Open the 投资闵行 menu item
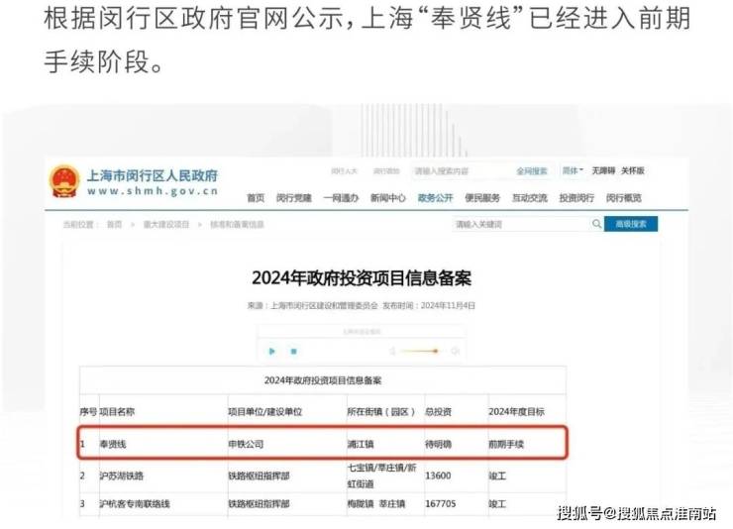The image size is (733, 529). [x=576, y=198]
